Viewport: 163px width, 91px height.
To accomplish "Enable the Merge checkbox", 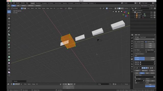I will click(135, 50).
